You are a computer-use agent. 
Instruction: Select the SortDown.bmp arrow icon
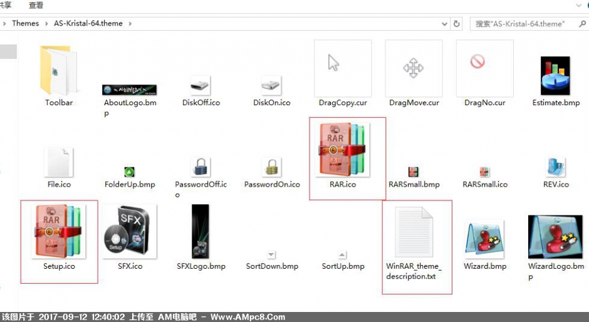271,255
